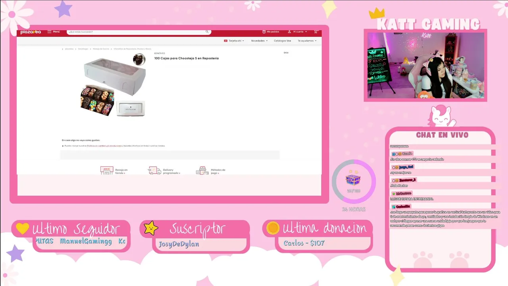Click the Delivery programado truck icon
This screenshot has width=508, height=286.
154,170
